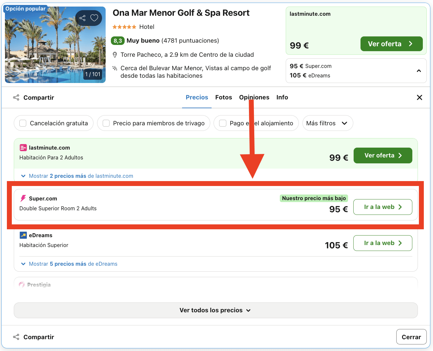
Task: Click the 1 / 101 photo counter
Action: (x=93, y=74)
